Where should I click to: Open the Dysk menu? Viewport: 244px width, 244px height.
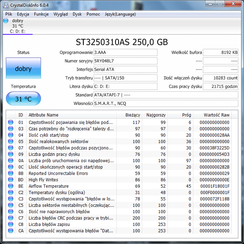[77, 14]
